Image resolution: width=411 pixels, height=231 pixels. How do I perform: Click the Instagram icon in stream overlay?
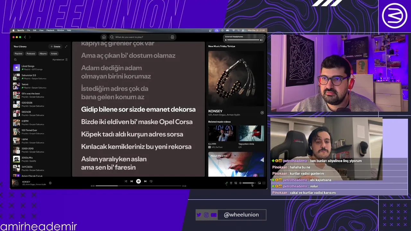point(206,215)
